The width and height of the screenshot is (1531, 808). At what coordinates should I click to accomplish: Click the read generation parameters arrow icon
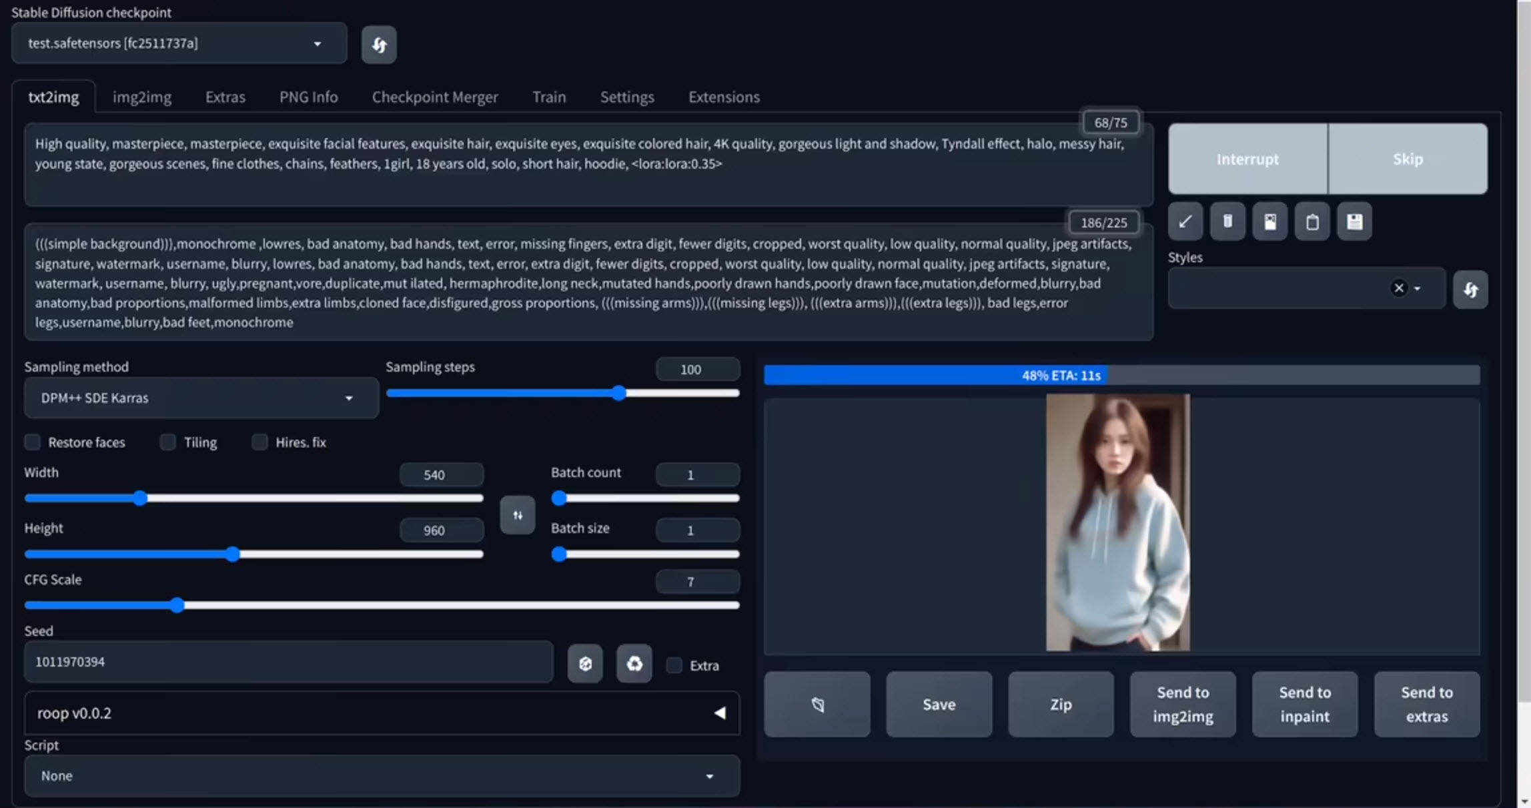(x=1185, y=222)
